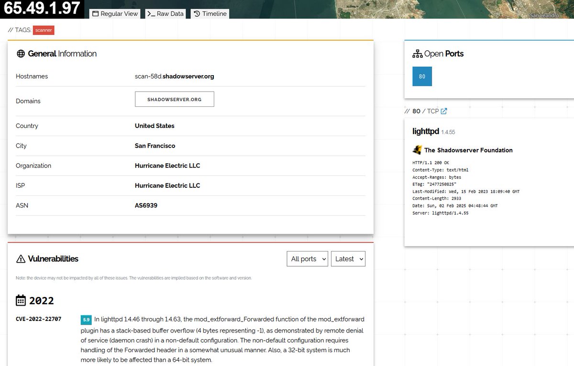Image resolution: width=574 pixels, height=366 pixels.
Task: Click the Last-Modified header line
Action: (x=466, y=192)
